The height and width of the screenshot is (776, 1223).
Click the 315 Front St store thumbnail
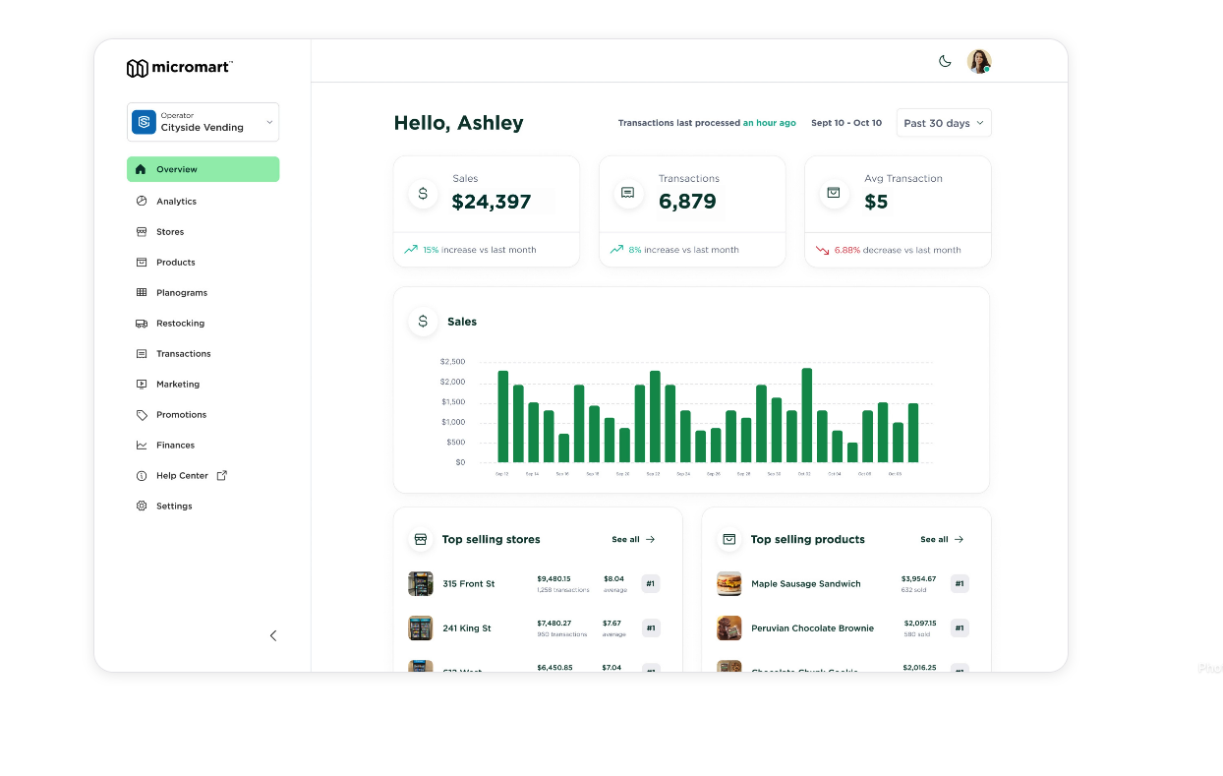point(421,584)
